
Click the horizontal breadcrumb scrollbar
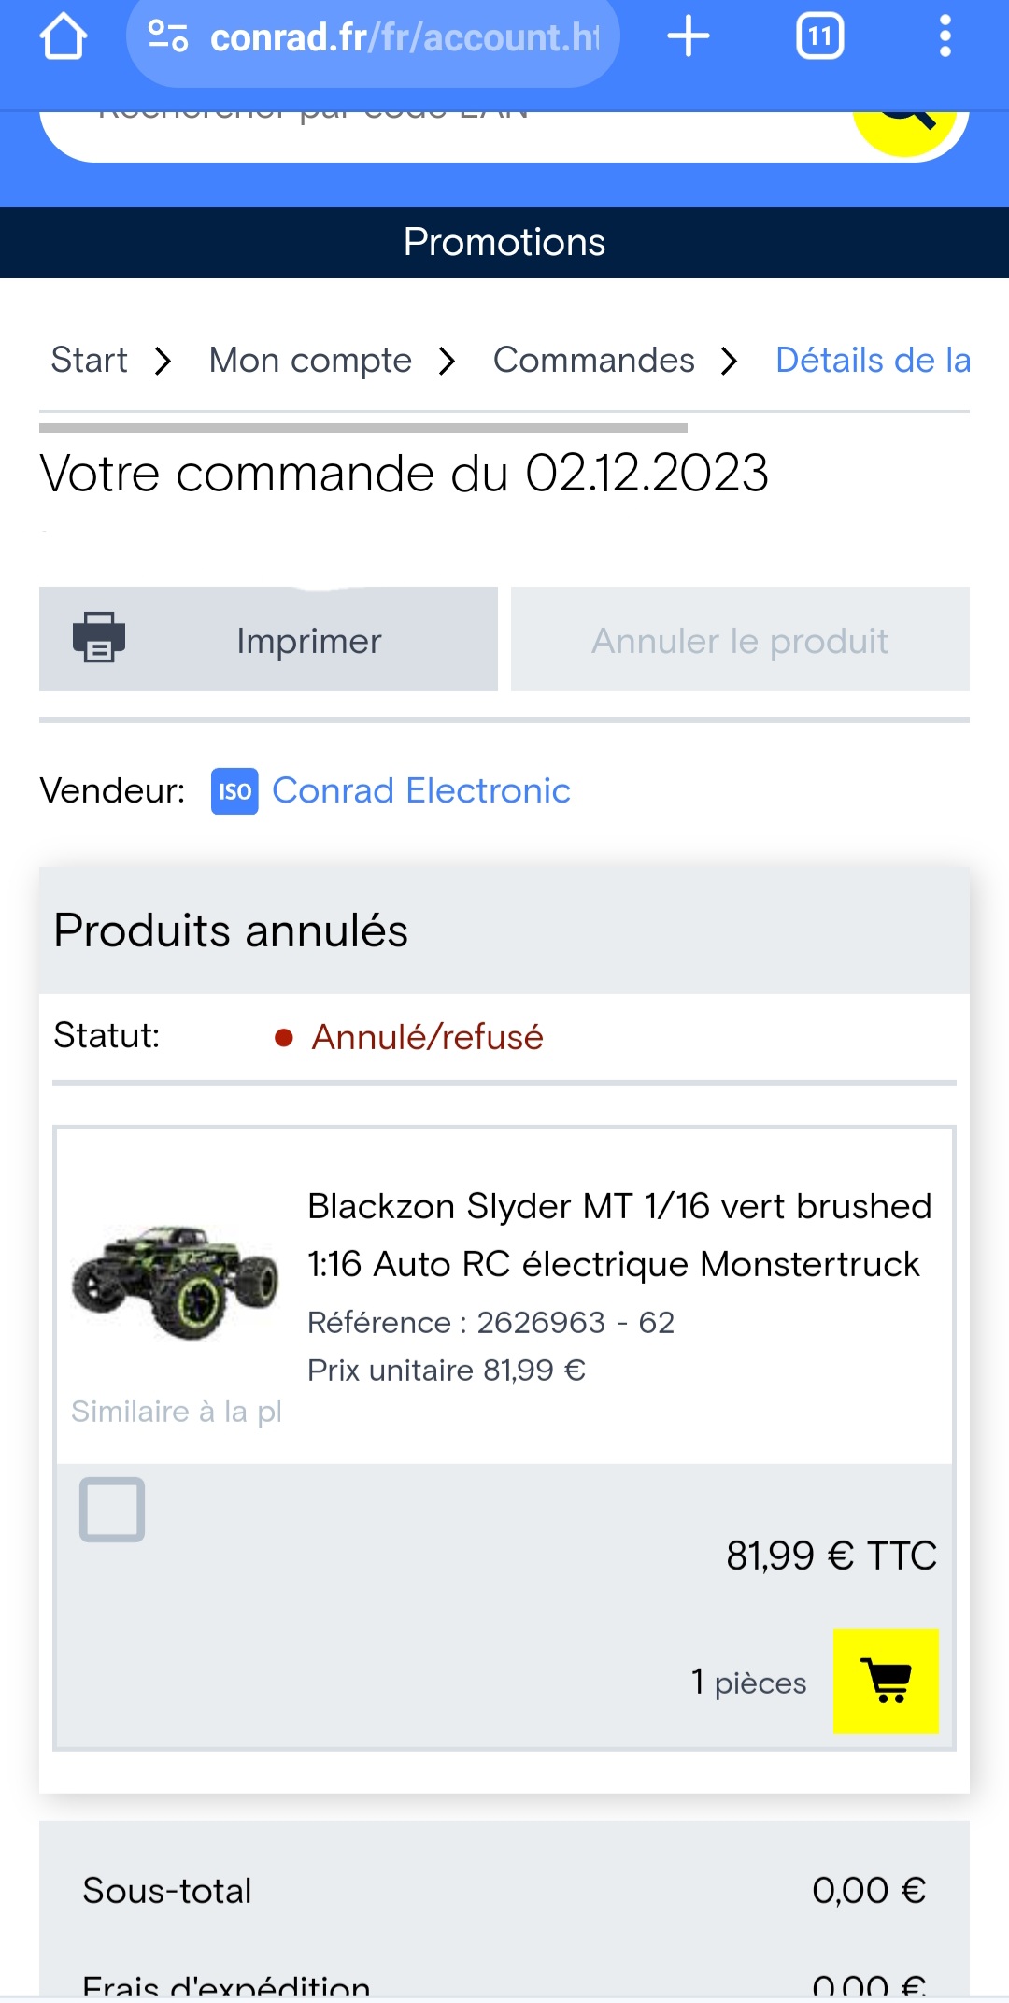(363, 428)
